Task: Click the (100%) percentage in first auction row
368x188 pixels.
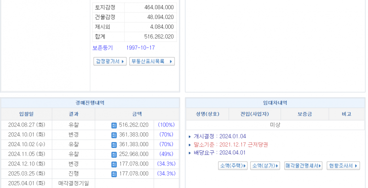Action: point(166,125)
